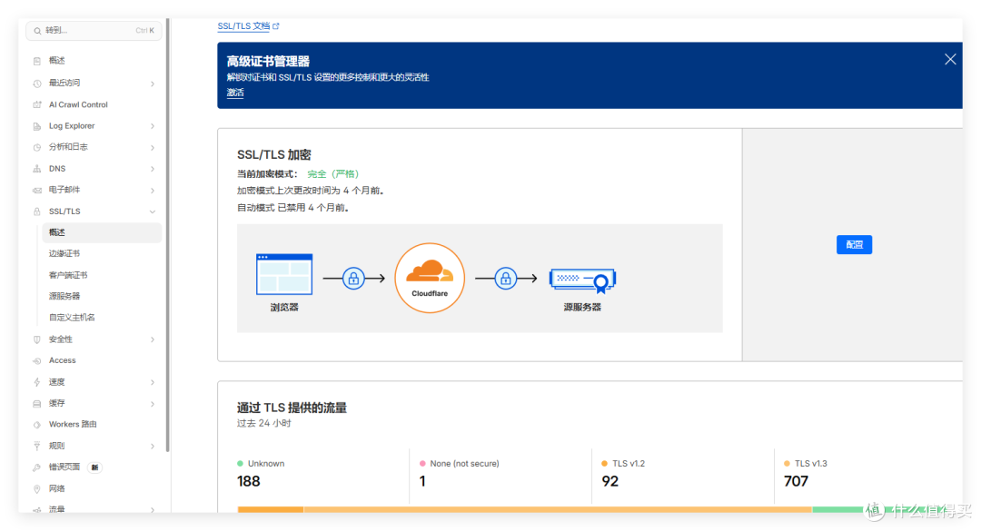Click 激活 link in the blue banner
This screenshot has height=531, width=981.
point(235,93)
